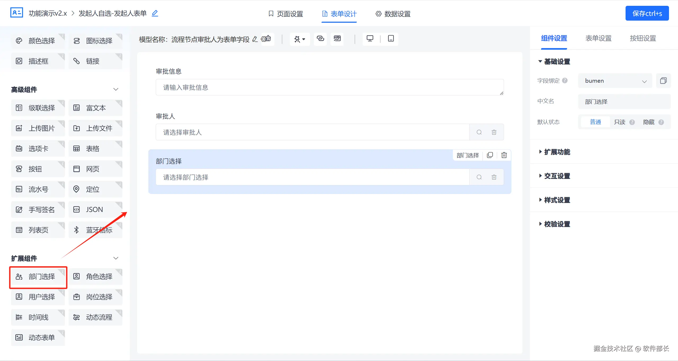Click the PC desktop preview icon
Screen dimensions: 678x361
tap(370, 39)
